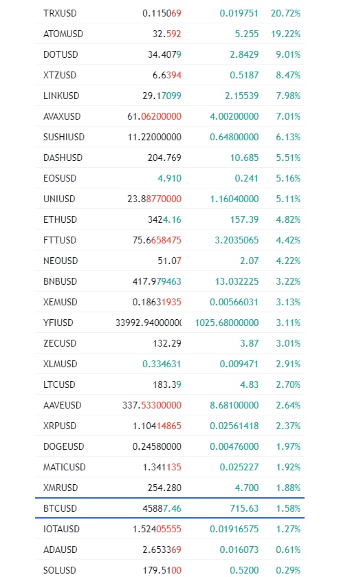This screenshot has width=341, height=577.
Task: Open the XRPUSD symbol
Action: pyautogui.click(x=60, y=426)
